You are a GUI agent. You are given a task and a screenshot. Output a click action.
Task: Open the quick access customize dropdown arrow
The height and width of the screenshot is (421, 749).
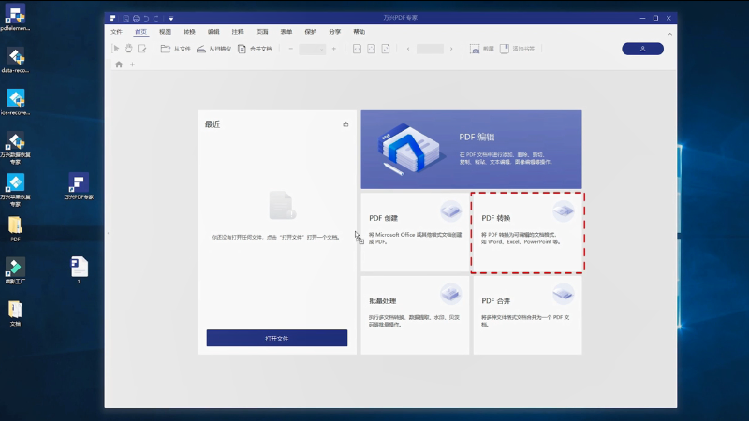(x=171, y=19)
